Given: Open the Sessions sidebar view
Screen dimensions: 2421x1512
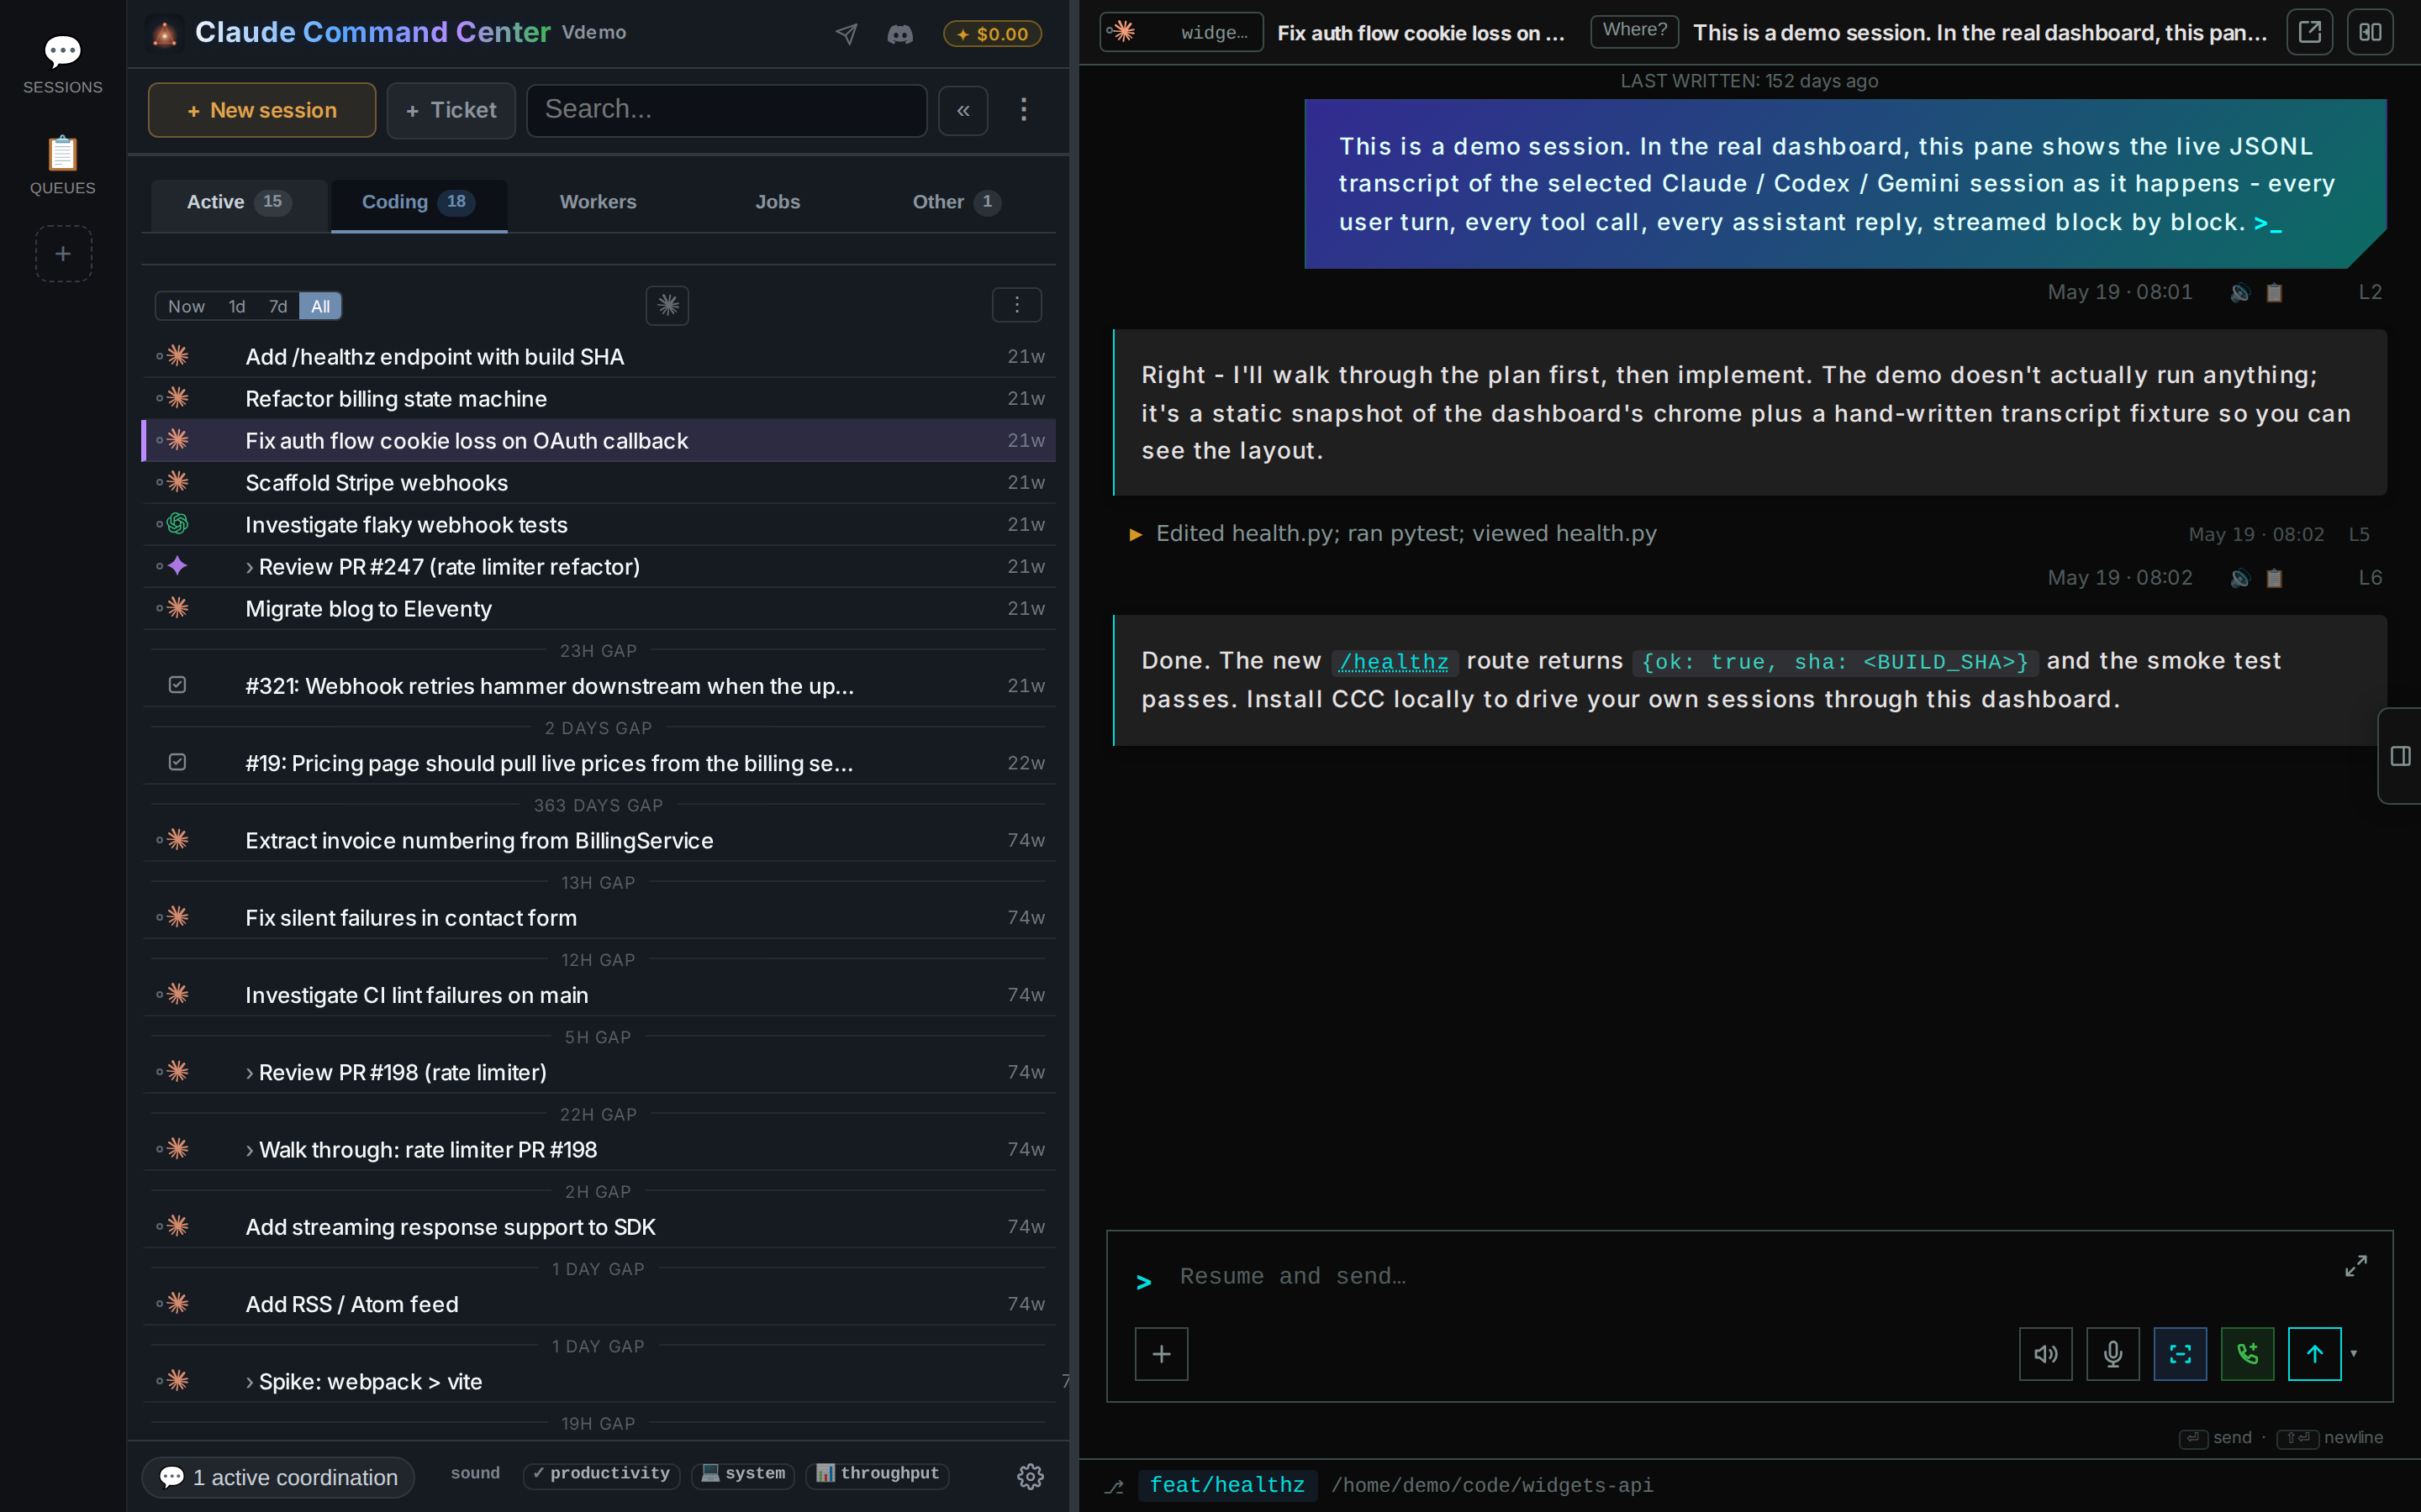Looking at the screenshot, I should [62, 65].
